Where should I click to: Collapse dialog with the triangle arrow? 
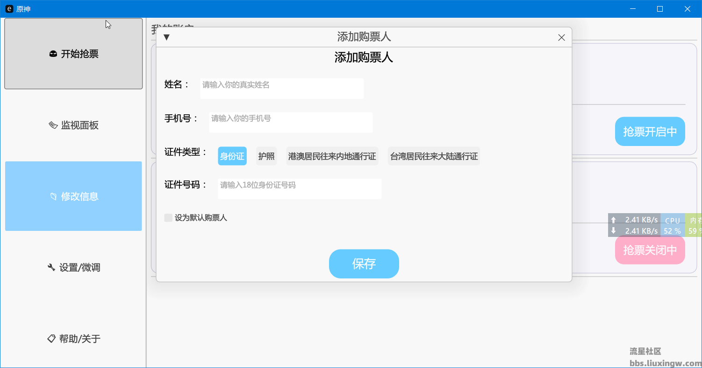[x=166, y=37]
